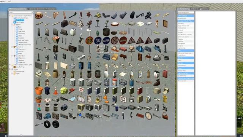Open Characters under Half-Life 2

tap(22, 49)
